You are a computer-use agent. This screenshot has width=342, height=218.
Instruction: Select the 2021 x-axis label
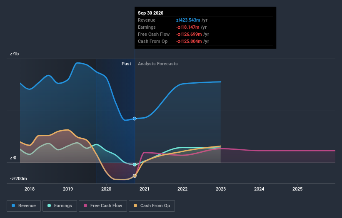(x=145, y=189)
